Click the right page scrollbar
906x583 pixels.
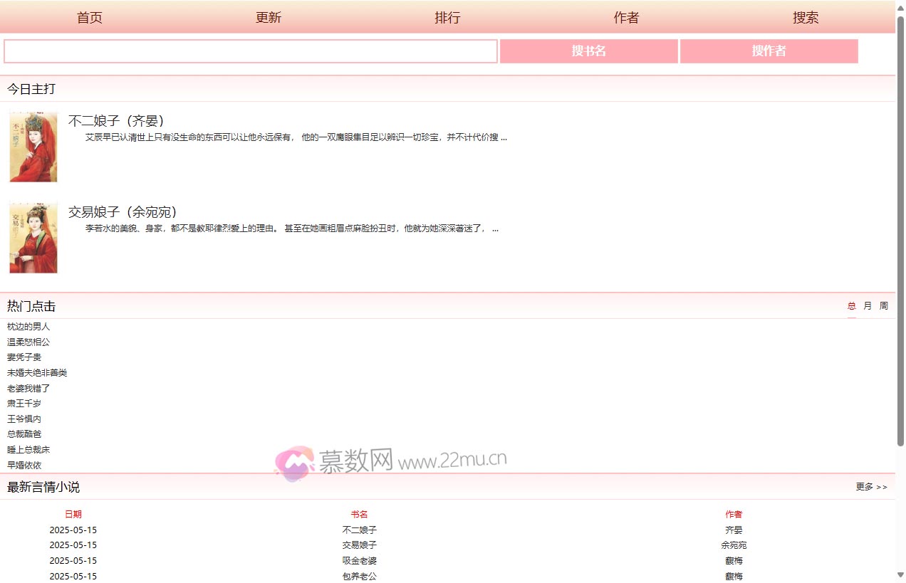click(901, 285)
